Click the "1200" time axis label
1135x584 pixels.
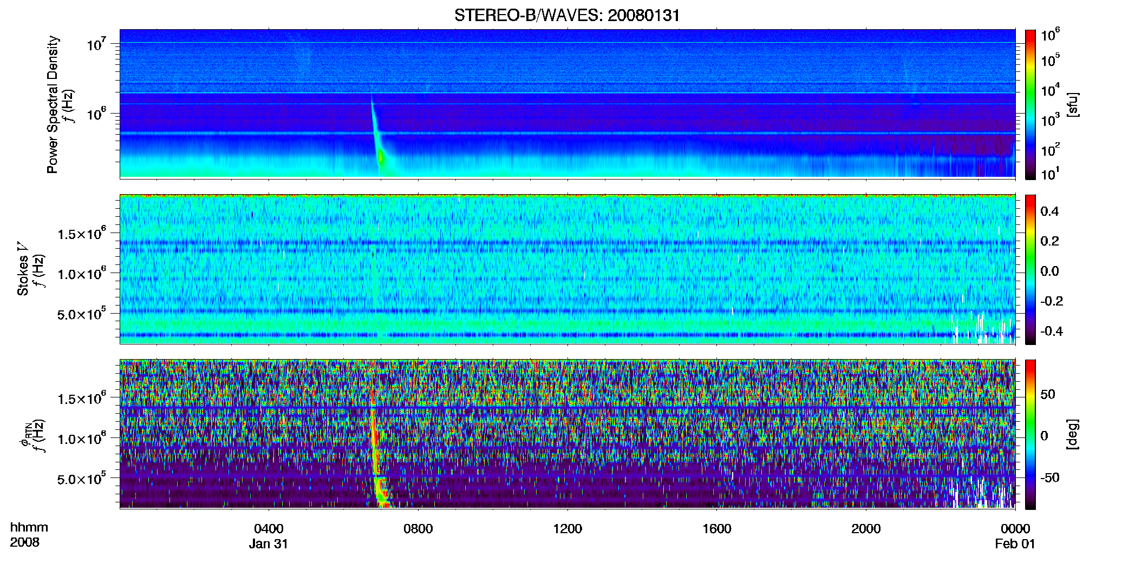[567, 528]
